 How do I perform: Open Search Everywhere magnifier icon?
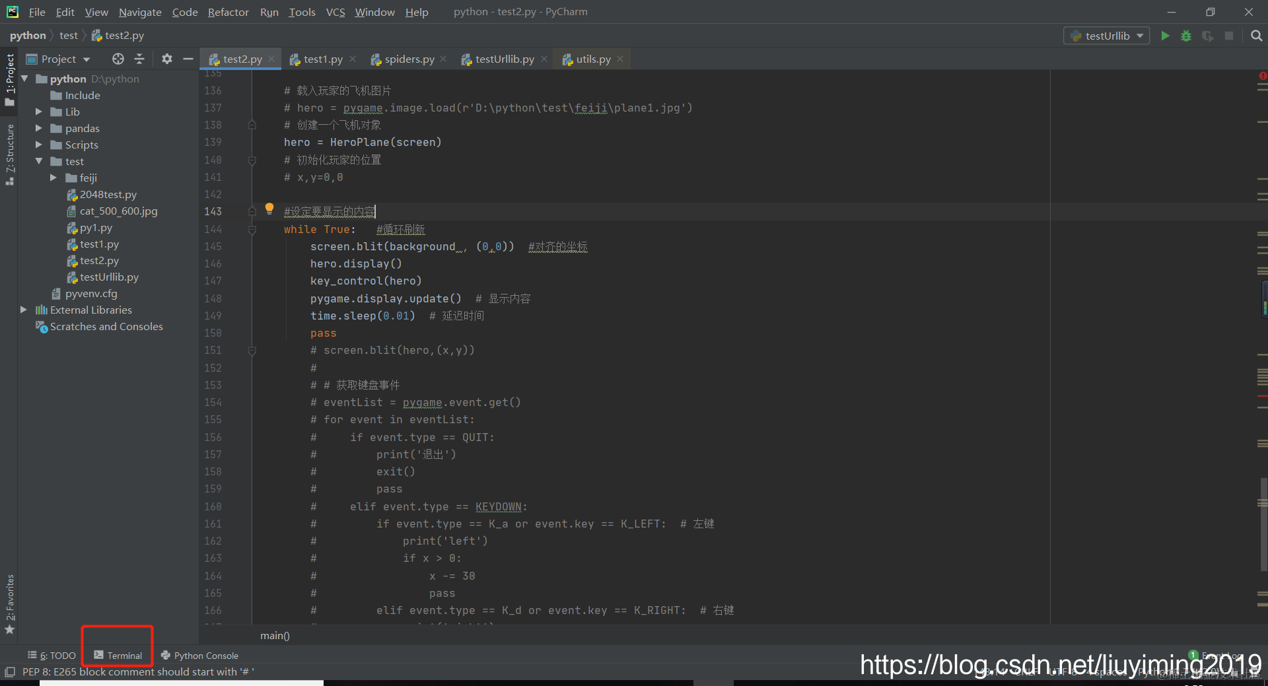(x=1256, y=36)
